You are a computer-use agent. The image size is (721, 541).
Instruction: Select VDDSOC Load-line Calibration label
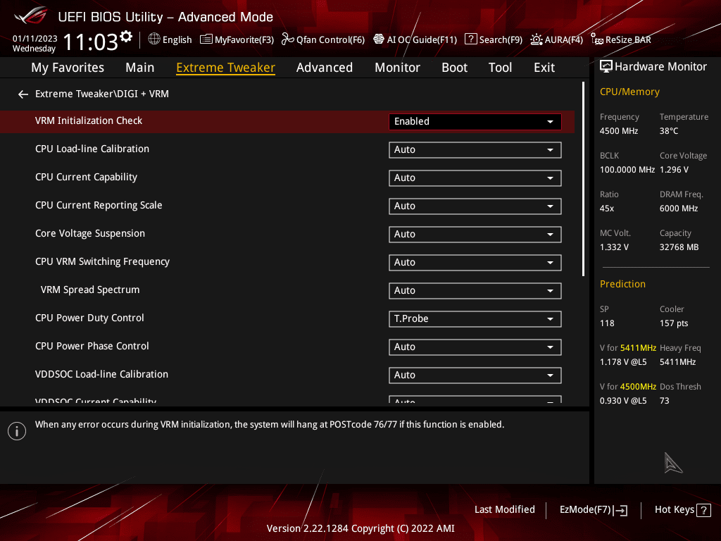click(x=101, y=375)
